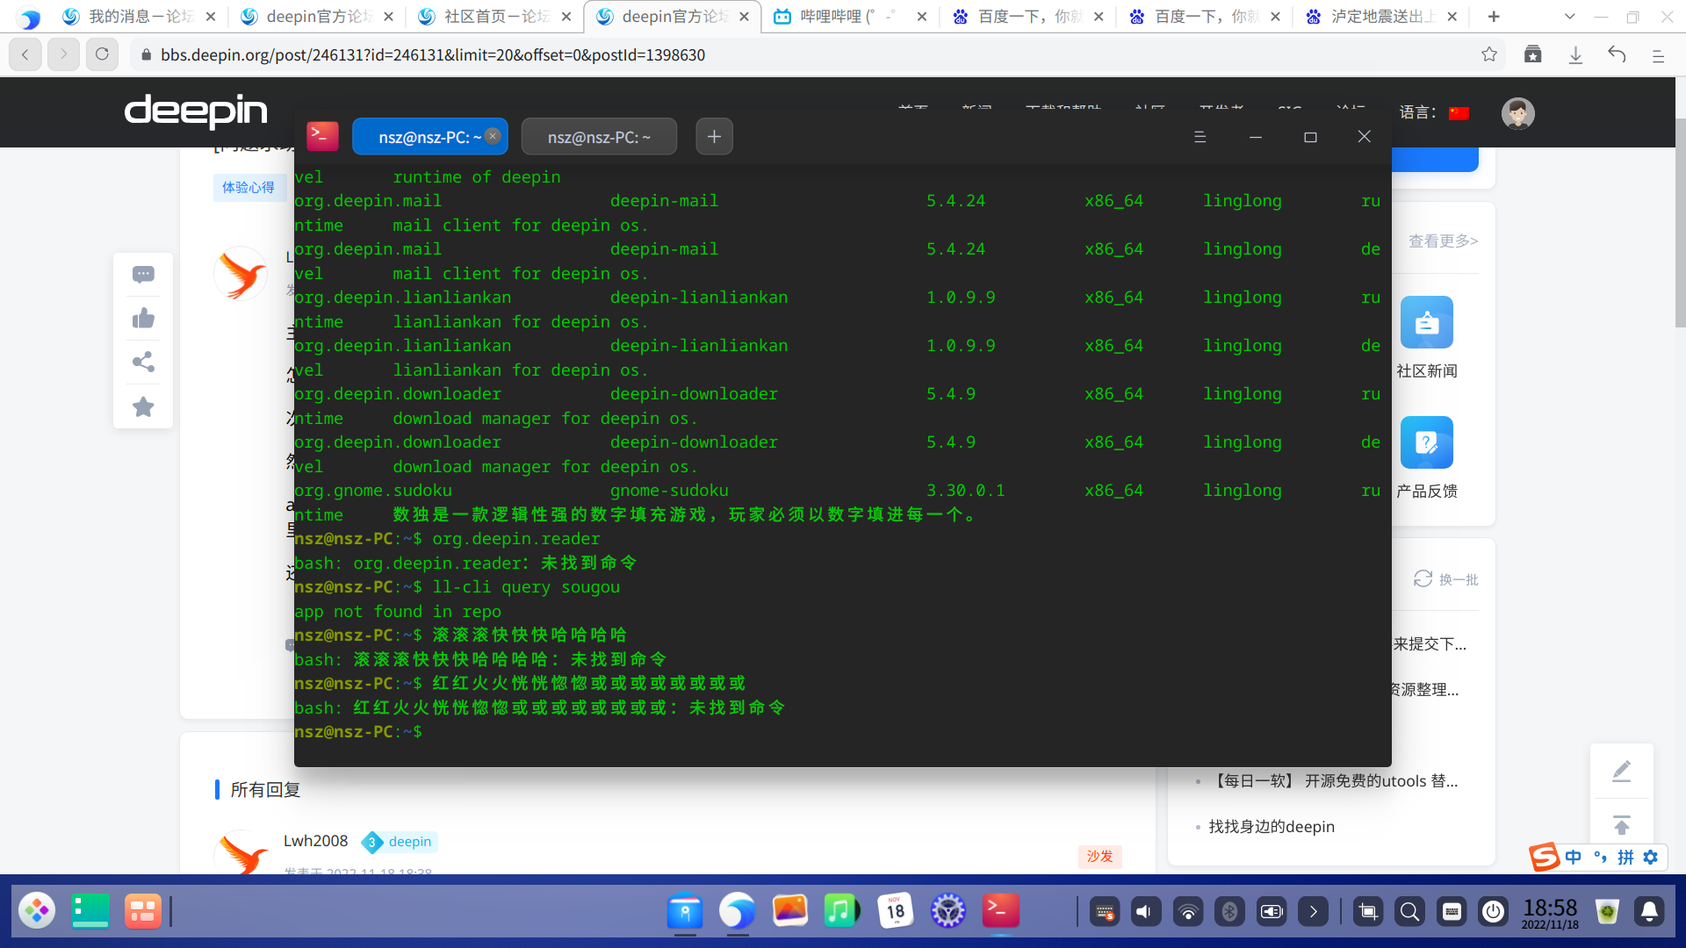The width and height of the screenshot is (1686, 948).
Task: Click the star favorite icon
Action: 143,407
